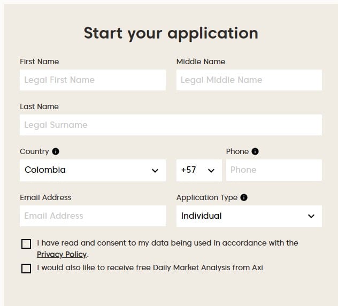The height and width of the screenshot is (306, 338).
Task: Click into the Legal Middle Name field
Action: point(249,80)
